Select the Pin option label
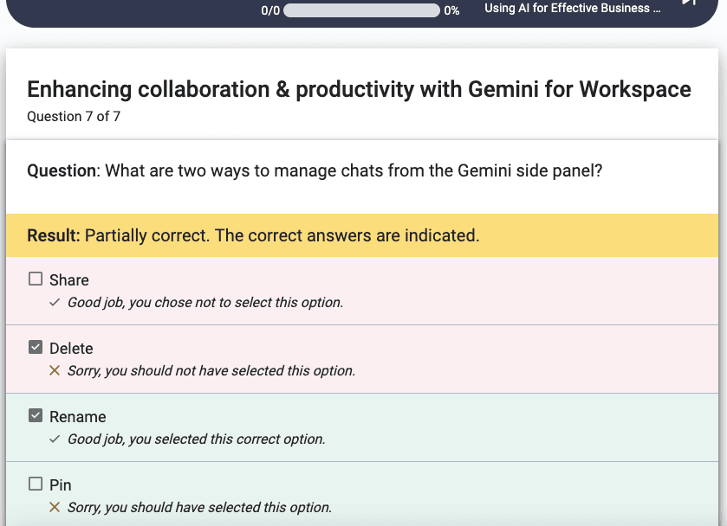Image resolution: width=727 pixels, height=526 pixels. (x=61, y=484)
